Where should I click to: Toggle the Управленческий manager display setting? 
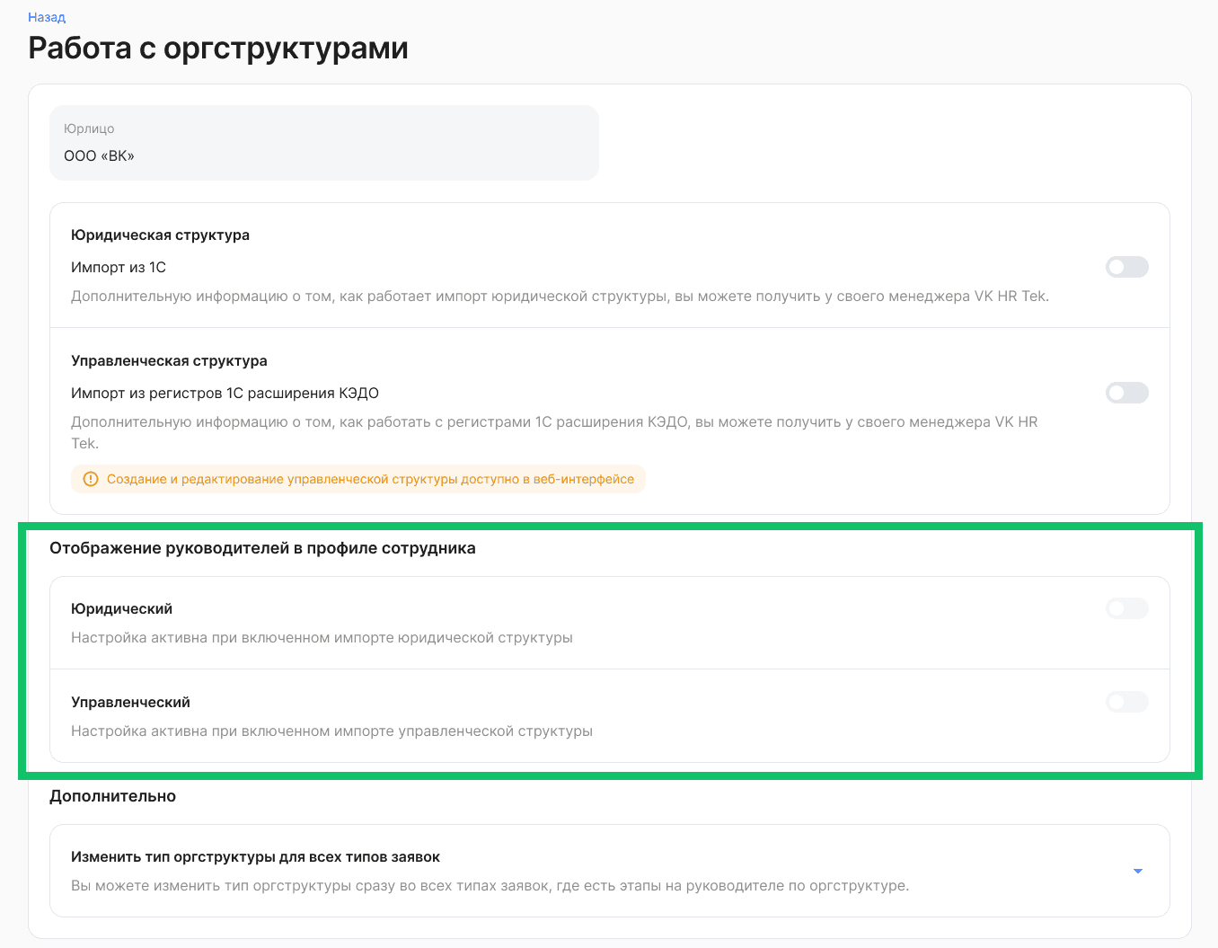[x=1126, y=702]
